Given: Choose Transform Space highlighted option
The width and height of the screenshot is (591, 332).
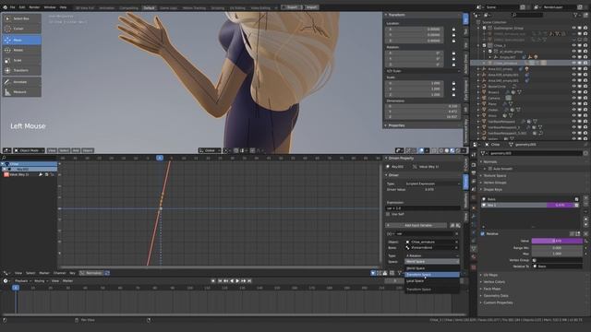Looking at the screenshot, I should point(432,275).
